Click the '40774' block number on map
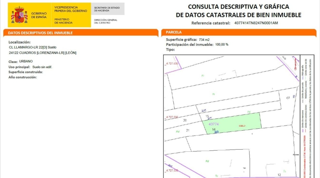This screenshot has height=178, width=320. click(214, 124)
